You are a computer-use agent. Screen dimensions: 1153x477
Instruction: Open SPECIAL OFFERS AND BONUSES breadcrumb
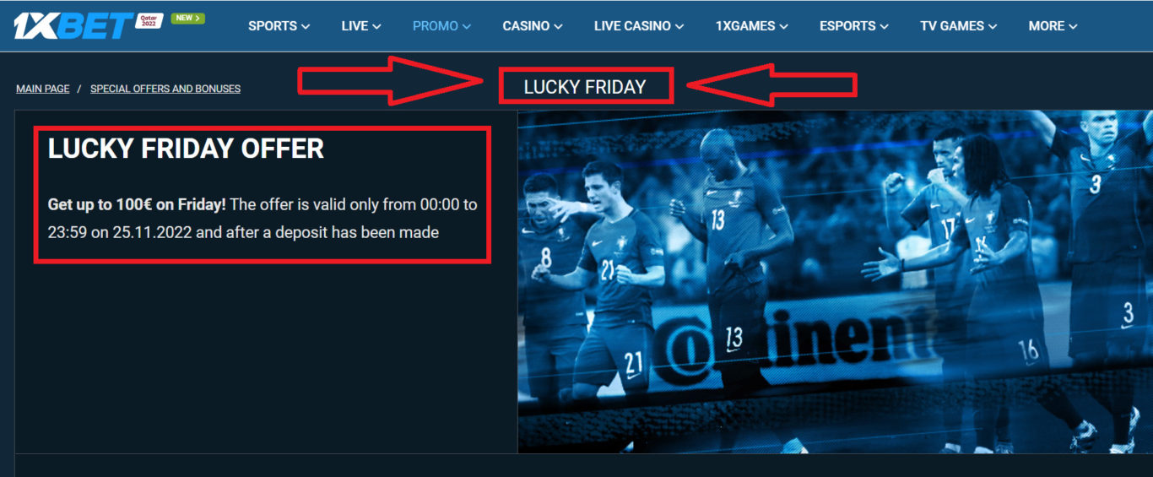tap(165, 89)
